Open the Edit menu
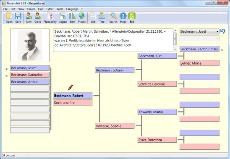This screenshot has width=230, height=159. [13, 9]
